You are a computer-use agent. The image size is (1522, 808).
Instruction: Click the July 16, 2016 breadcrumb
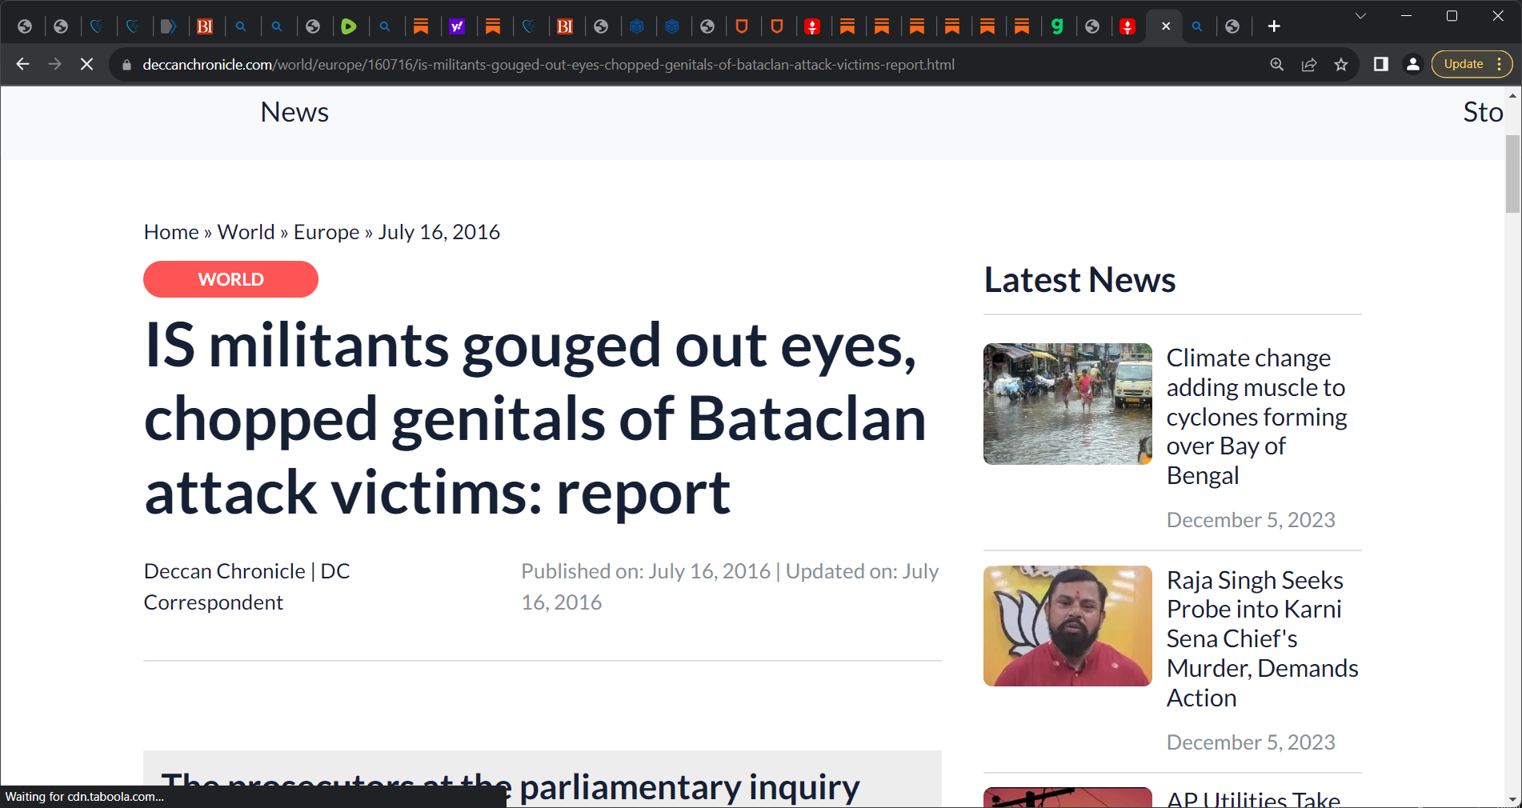click(439, 232)
